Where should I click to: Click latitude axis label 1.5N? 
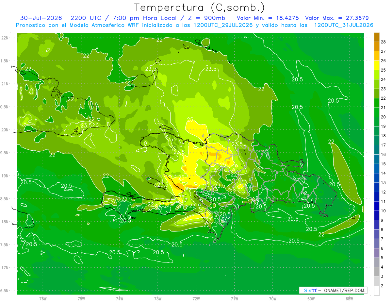5,61
